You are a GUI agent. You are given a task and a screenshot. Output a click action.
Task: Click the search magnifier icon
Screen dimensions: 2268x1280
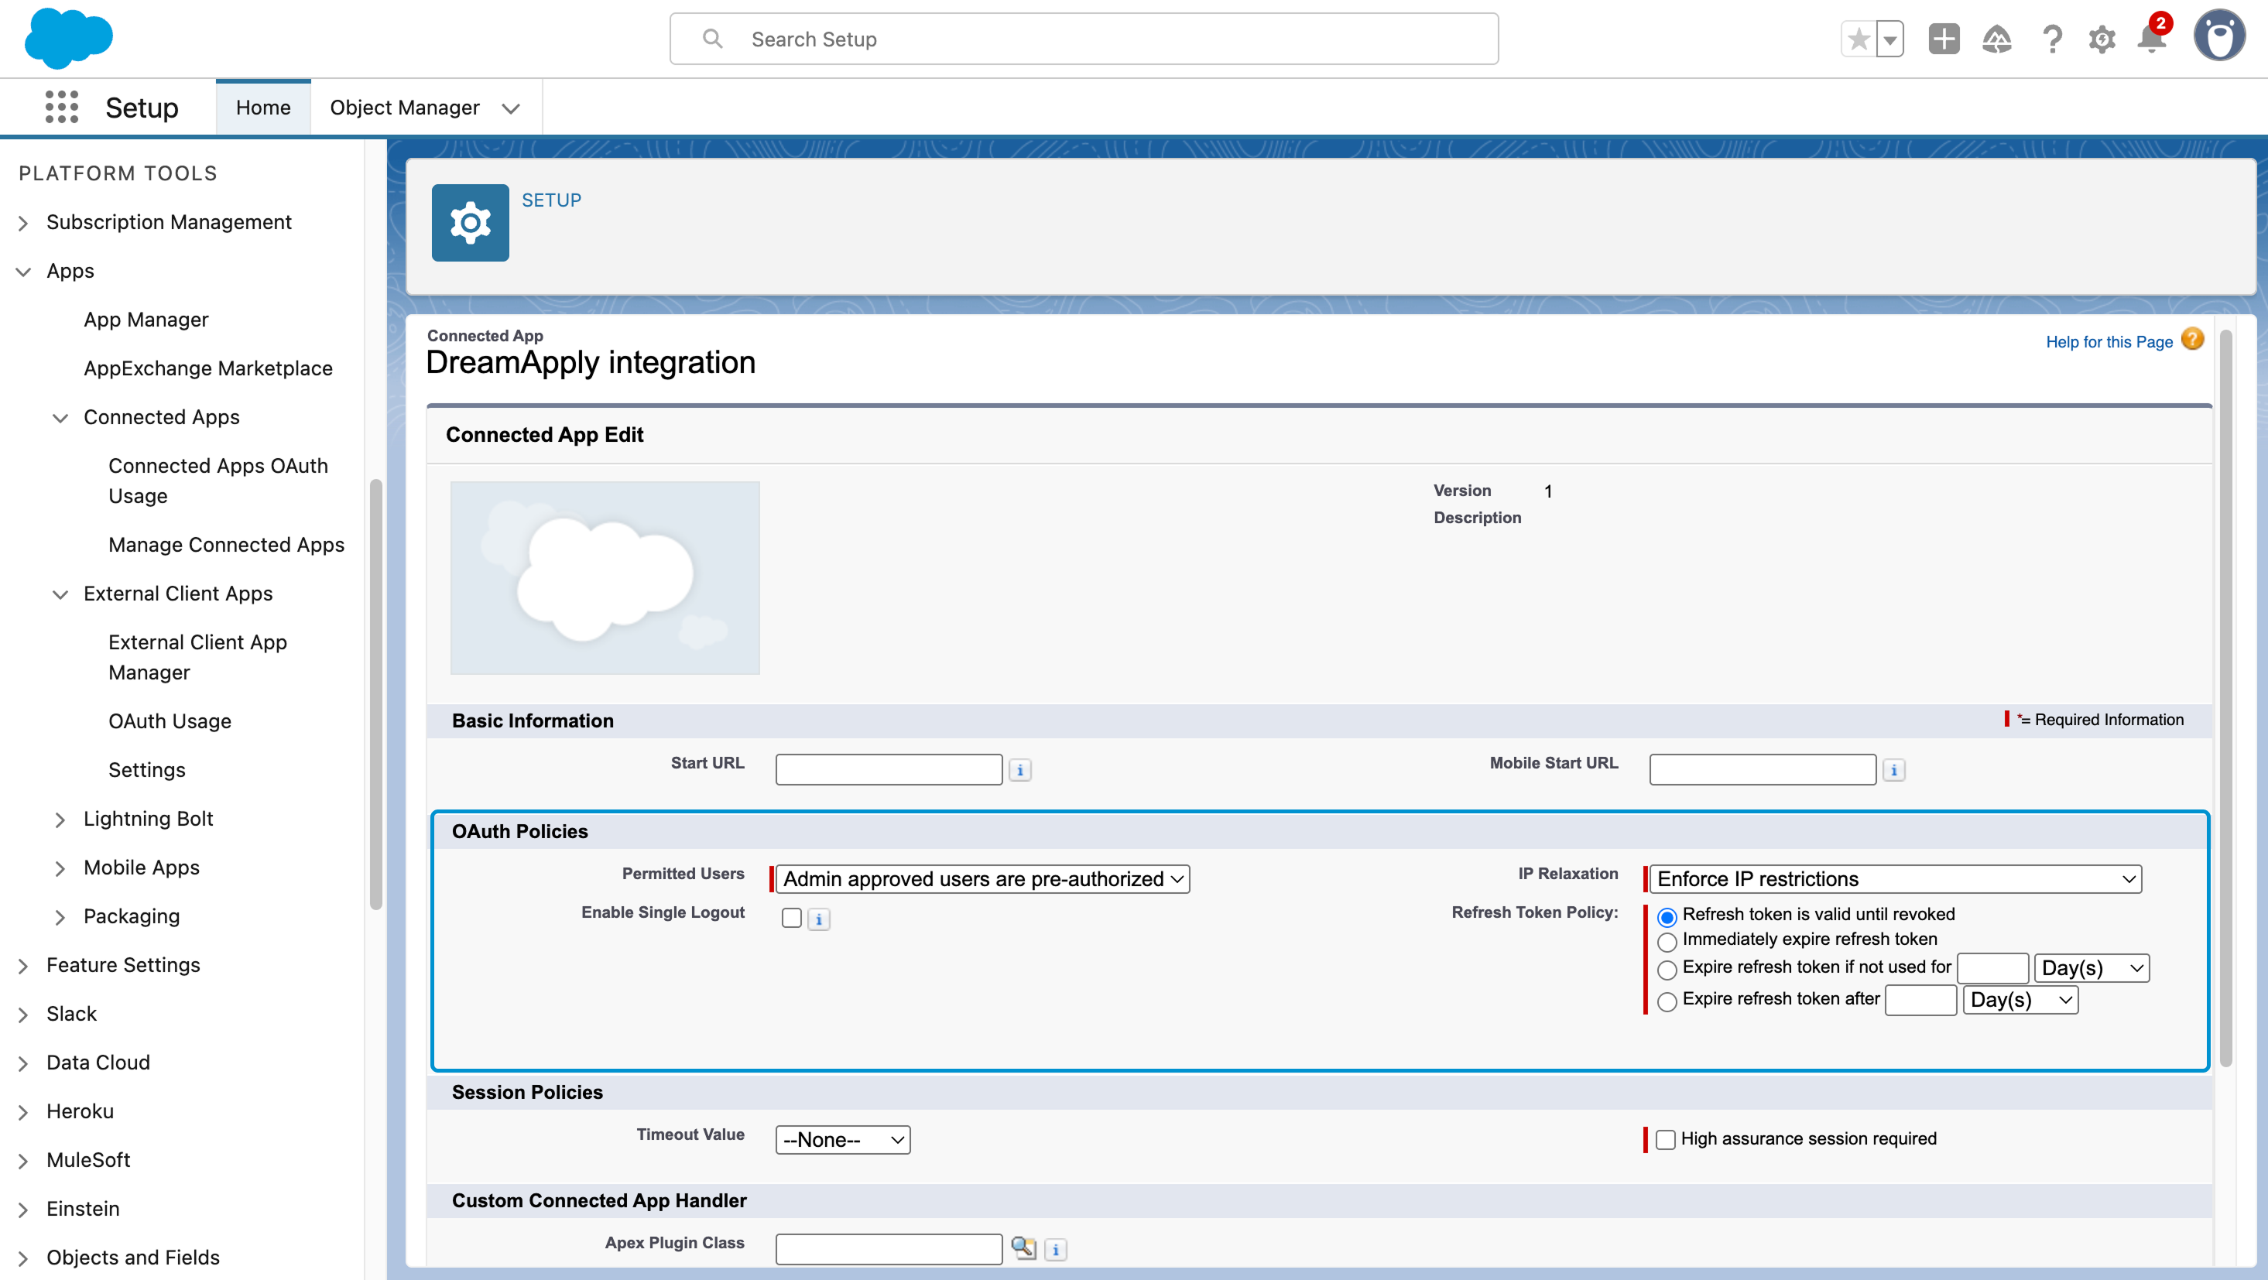coord(712,39)
